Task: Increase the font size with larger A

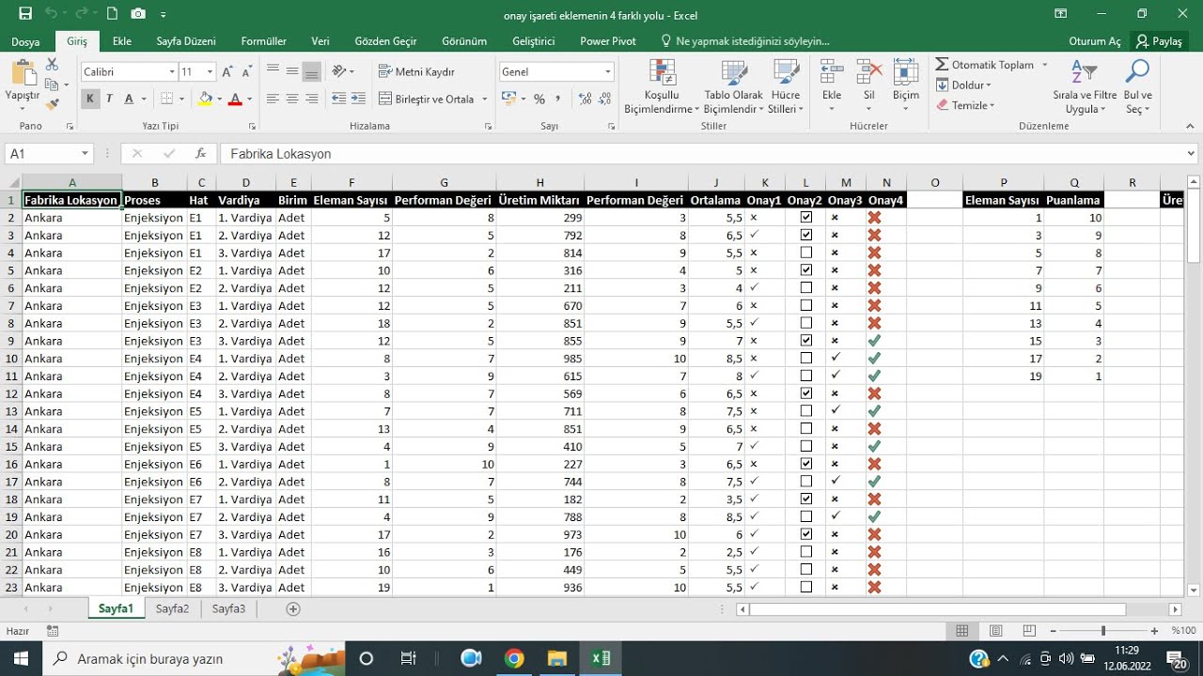Action: click(228, 71)
